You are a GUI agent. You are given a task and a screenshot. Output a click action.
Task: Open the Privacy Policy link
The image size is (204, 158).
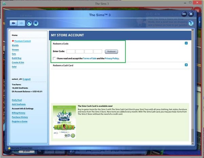(112, 58)
